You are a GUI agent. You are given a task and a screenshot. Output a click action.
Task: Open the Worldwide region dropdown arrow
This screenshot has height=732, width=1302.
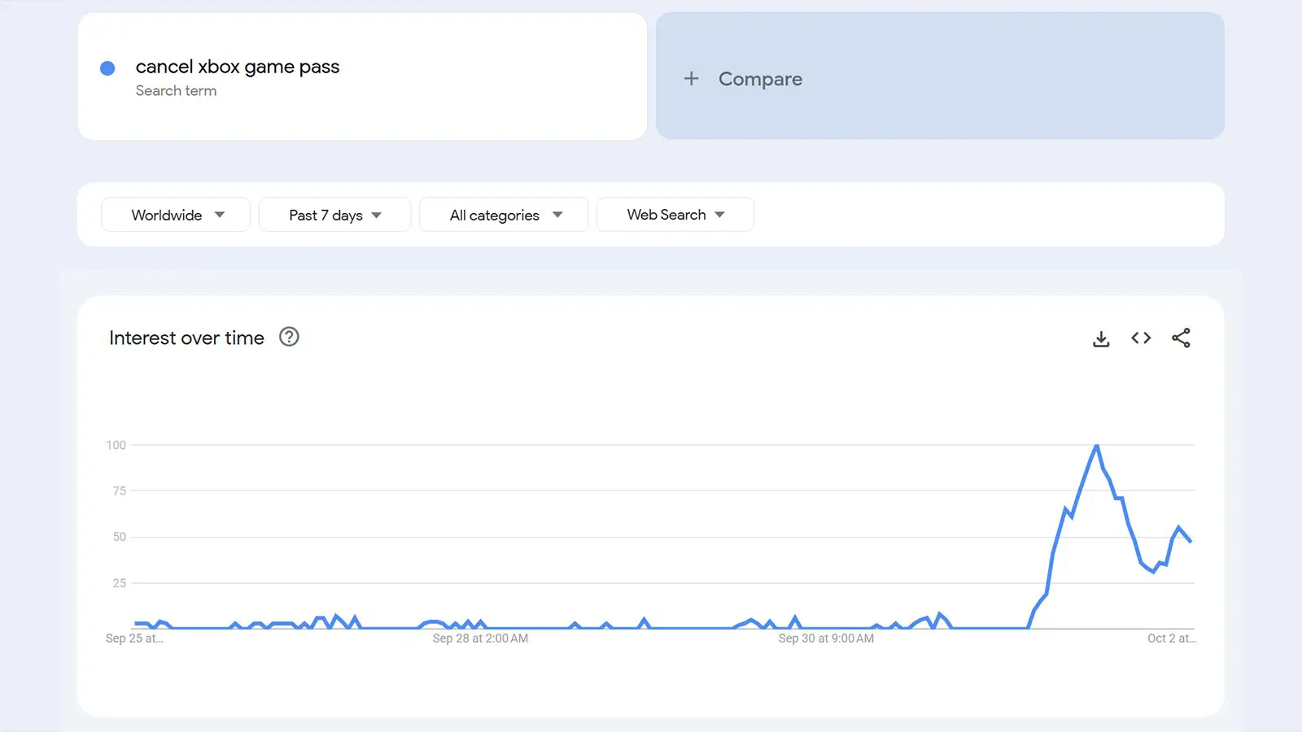coord(220,215)
